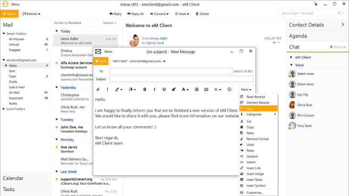This screenshot has height=196, width=349.
Task: Open the More dropdown in compose toolbar
Action: tap(246, 90)
